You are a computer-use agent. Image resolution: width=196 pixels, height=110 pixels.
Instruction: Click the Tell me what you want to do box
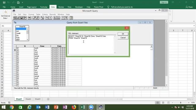122,7
